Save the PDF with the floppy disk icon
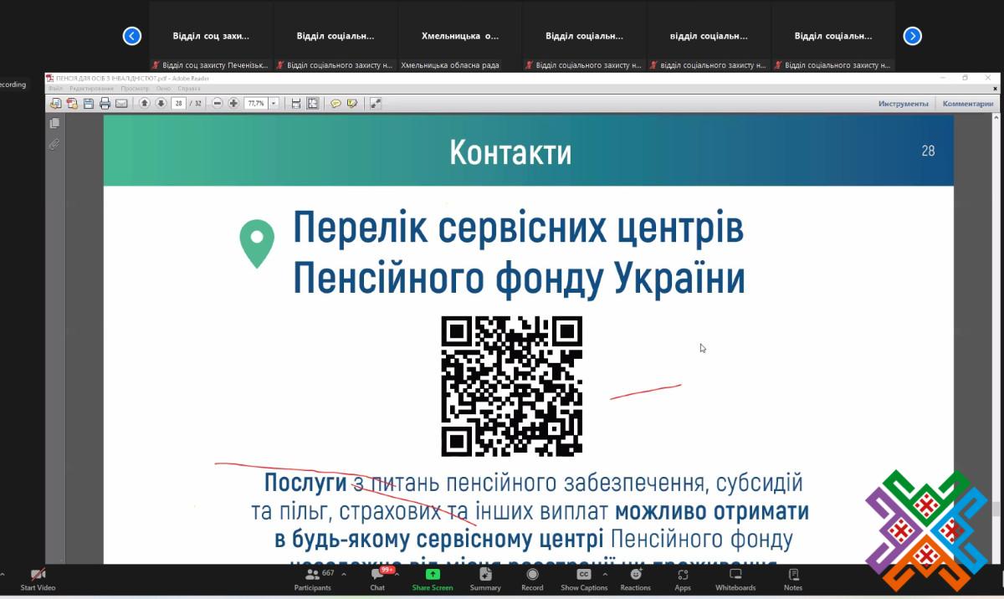This screenshot has width=1004, height=599. click(89, 103)
